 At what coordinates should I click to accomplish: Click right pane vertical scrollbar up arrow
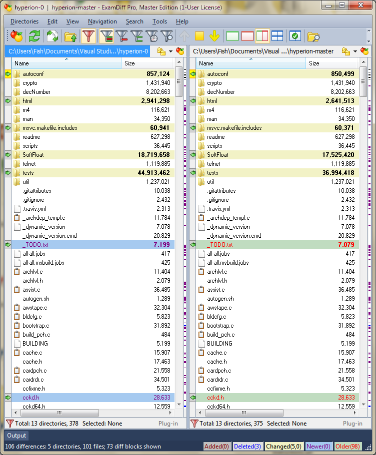363,62
